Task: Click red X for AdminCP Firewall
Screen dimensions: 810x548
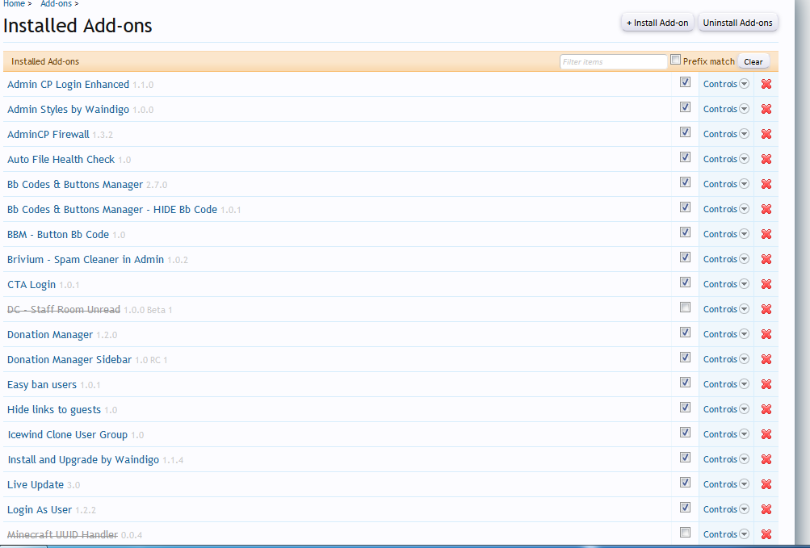Action: point(766,134)
